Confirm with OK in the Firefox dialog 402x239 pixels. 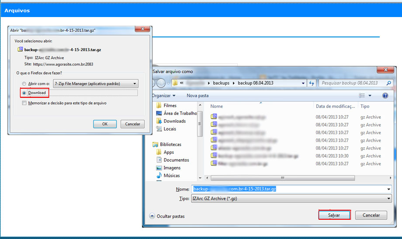tap(105, 124)
